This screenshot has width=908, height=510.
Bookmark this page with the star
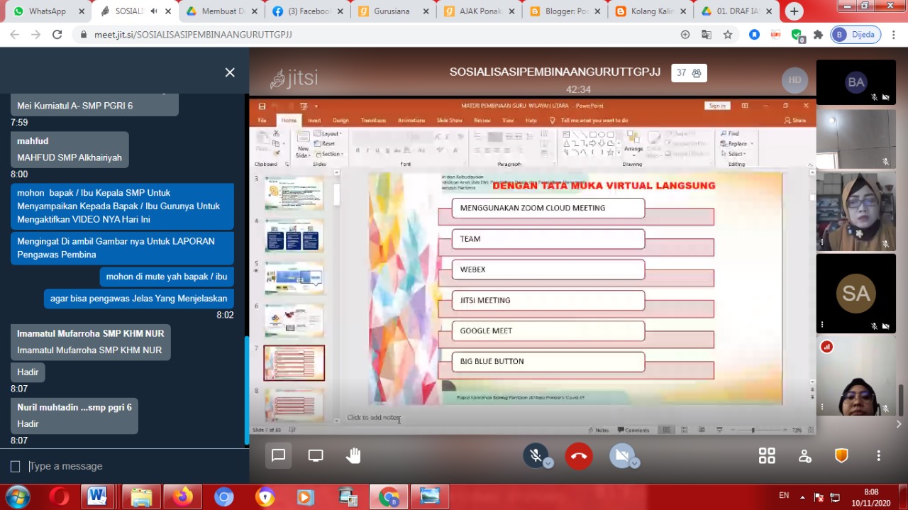click(728, 34)
